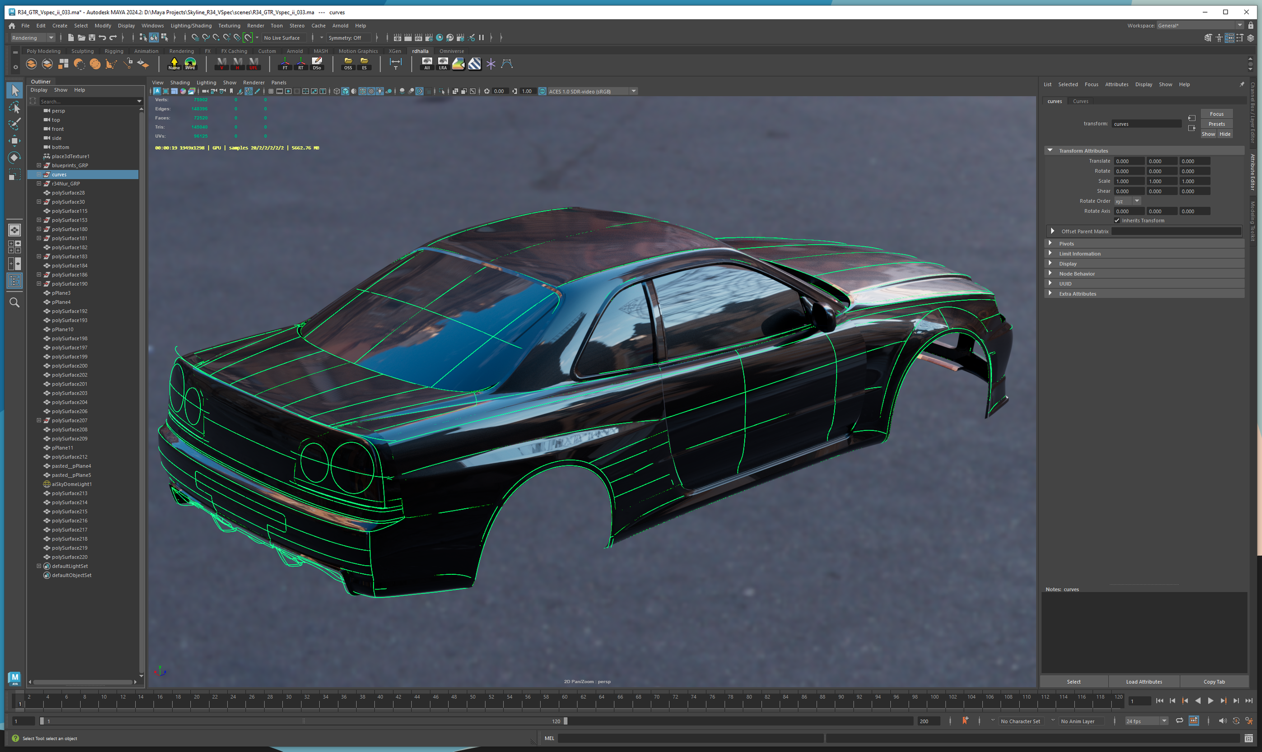Screen dimensions: 1262x752
Task: Switch to the Omniverse shelf tab
Action: pyautogui.click(x=451, y=51)
